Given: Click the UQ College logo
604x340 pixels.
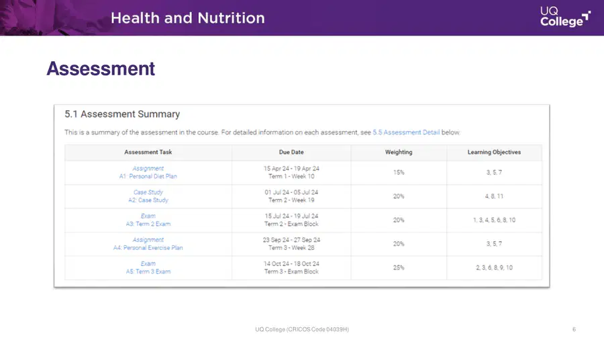Looking at the screenshot, I should point(565,17).
